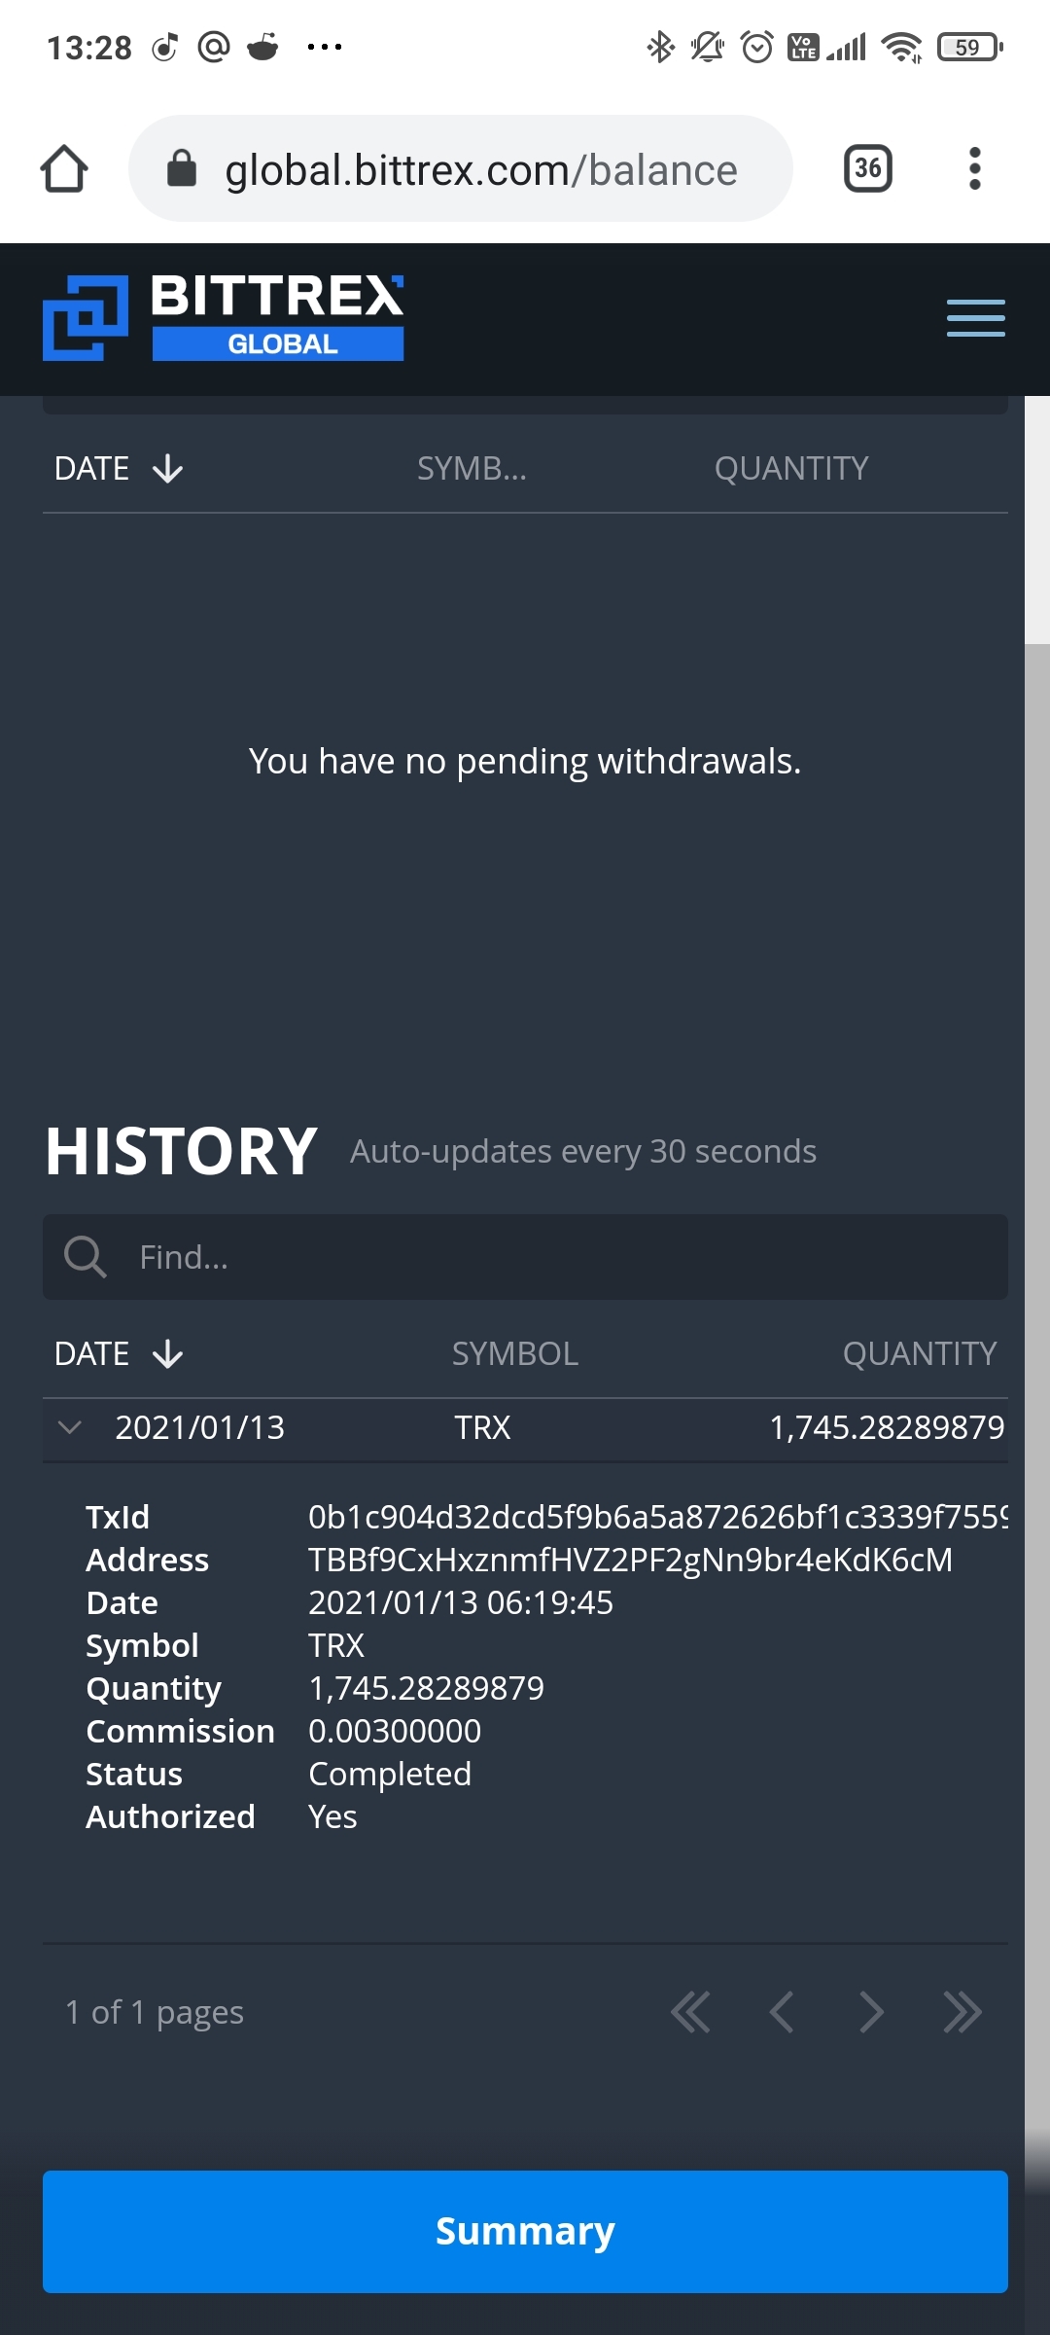This screenshot has width=1050, height=2335.
Task: Click the TxId transaction hash link
Action: (x=656, y=1517)
